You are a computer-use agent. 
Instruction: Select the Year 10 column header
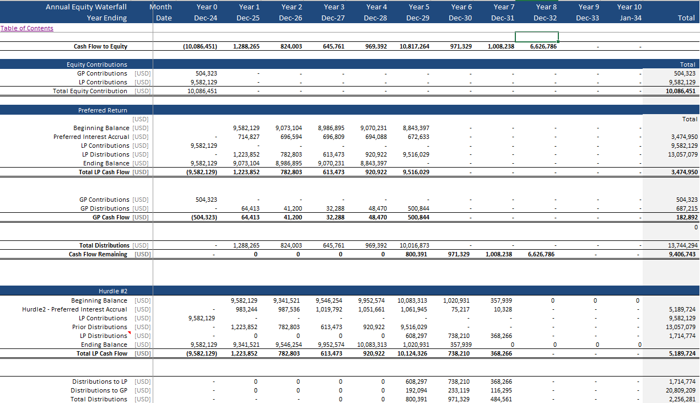(629, 7)
